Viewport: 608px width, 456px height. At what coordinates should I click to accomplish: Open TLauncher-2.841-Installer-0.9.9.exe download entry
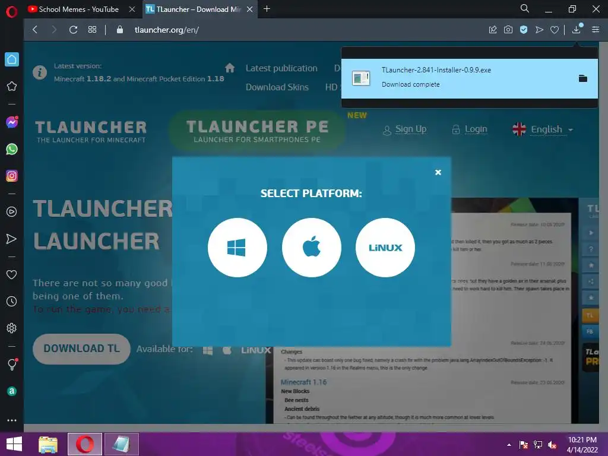tap(469, 78)
